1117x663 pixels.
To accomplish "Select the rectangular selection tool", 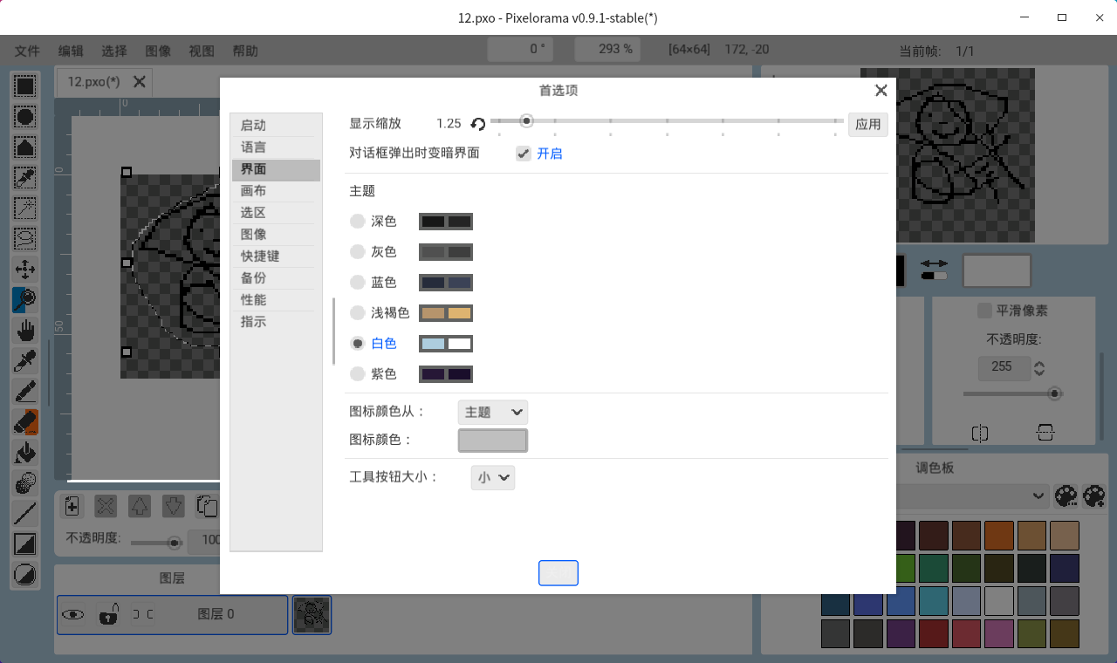I will pyautogui.click(x=25, y=85).
